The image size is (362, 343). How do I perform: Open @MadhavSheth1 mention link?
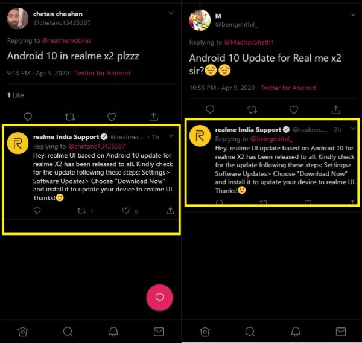tap(249, 42)
